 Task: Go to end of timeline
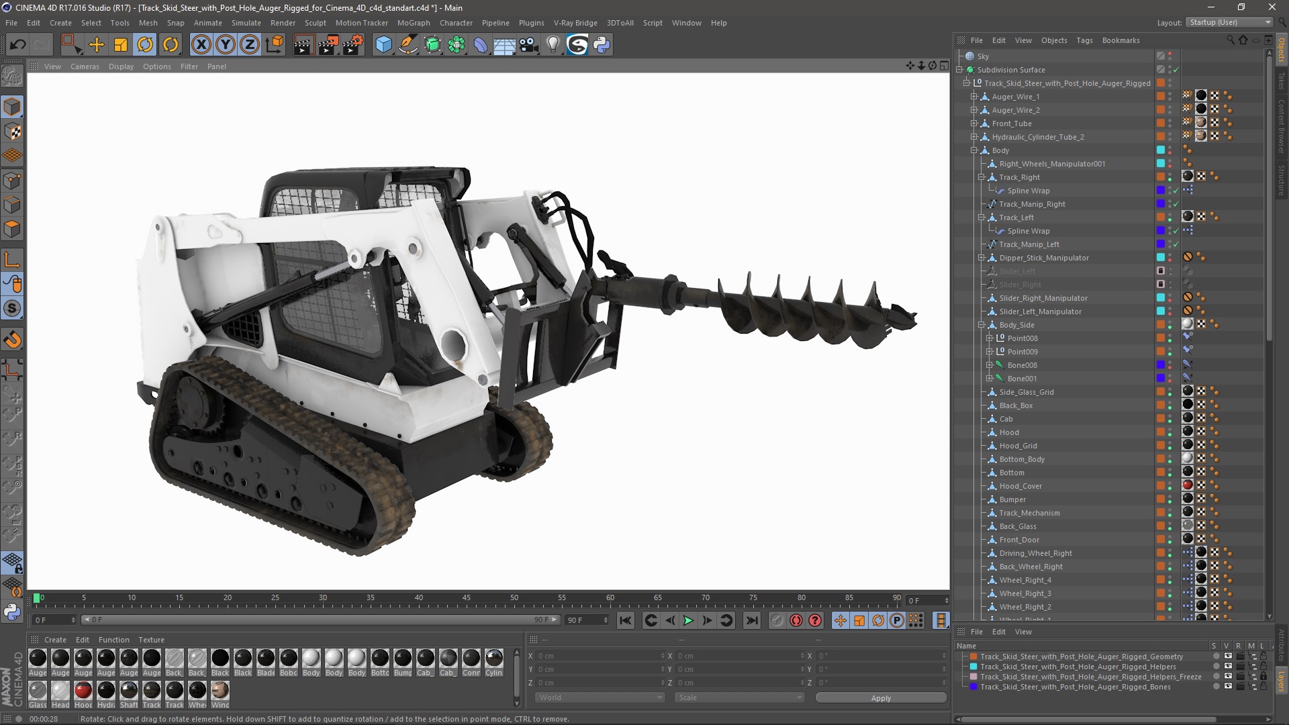click(752, 621)
